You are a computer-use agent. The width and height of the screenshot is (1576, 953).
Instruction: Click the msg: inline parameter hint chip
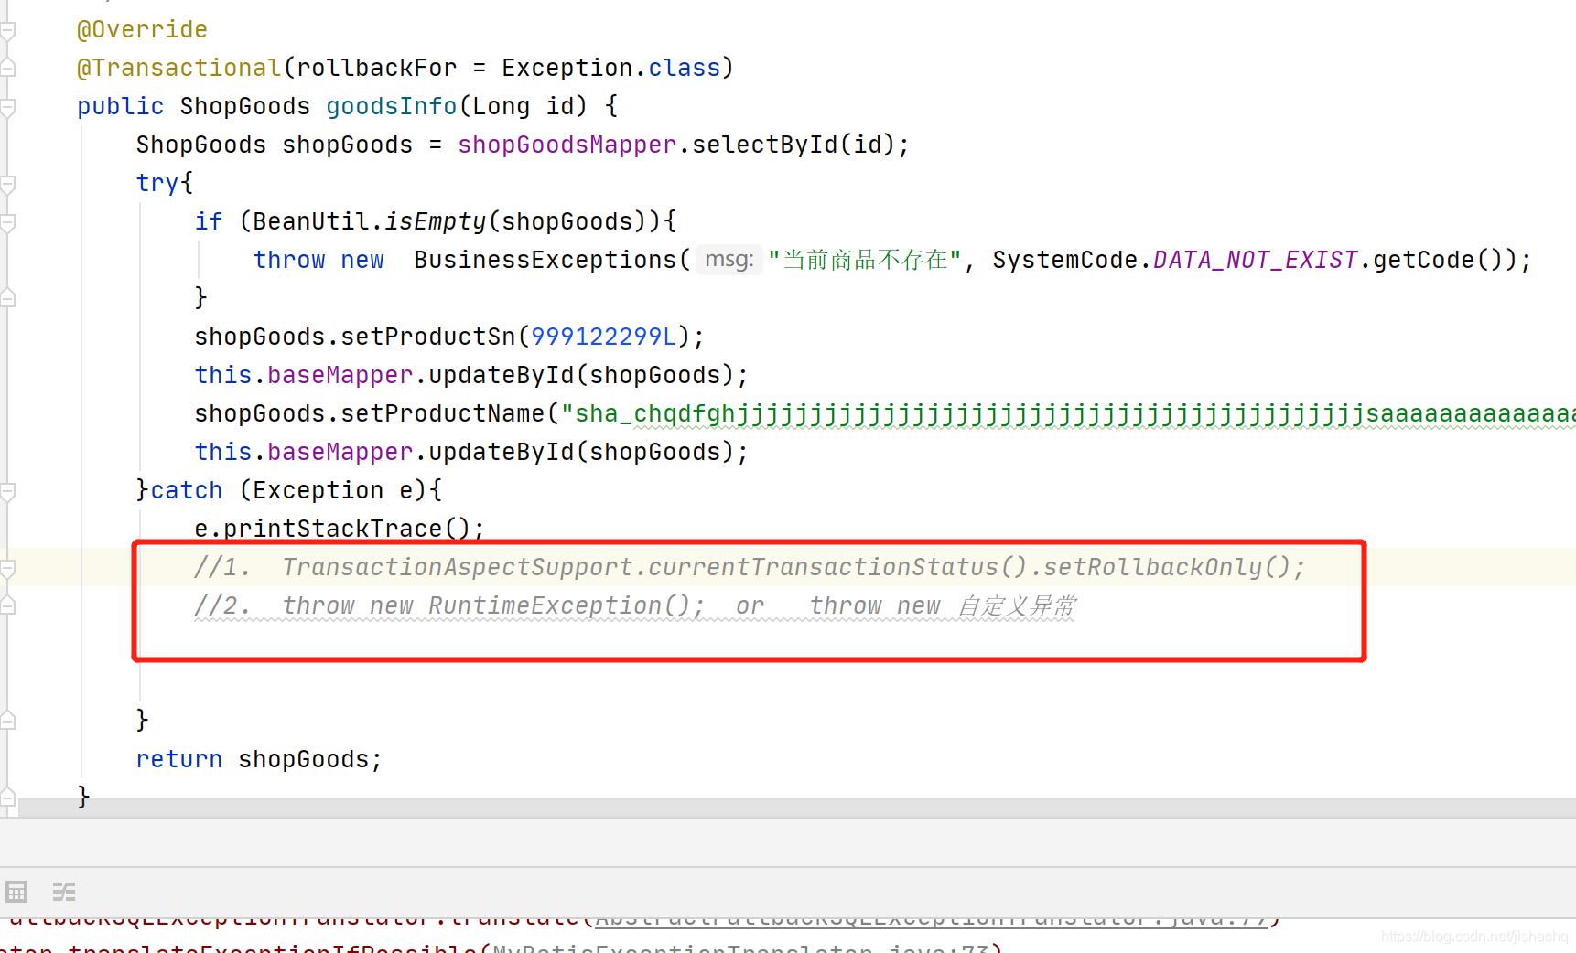point(729,259)
